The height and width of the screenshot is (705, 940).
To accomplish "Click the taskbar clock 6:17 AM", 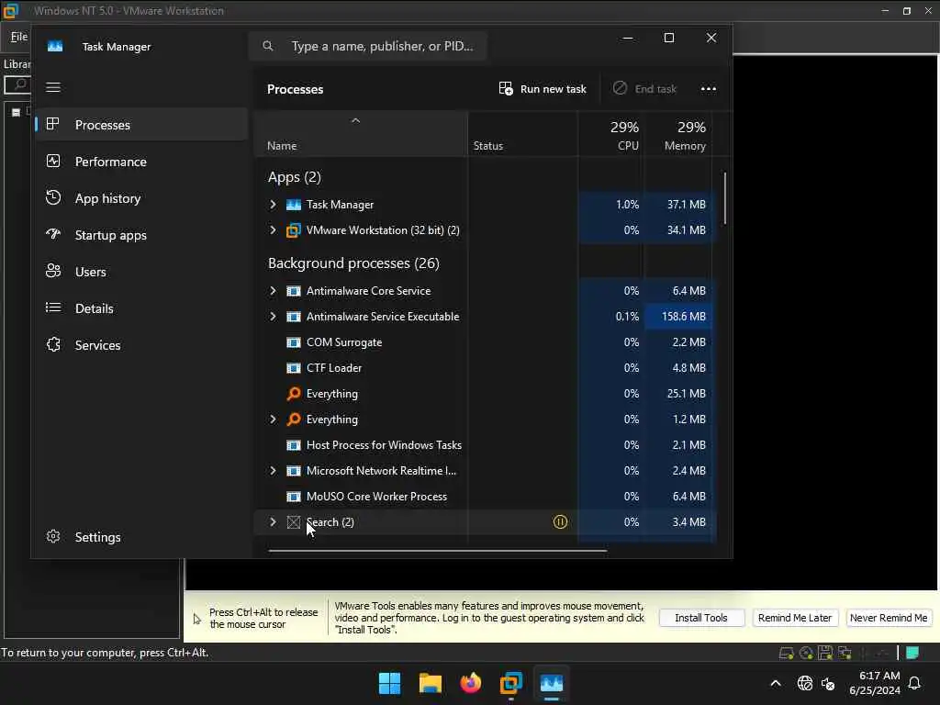I will (875, 683).
